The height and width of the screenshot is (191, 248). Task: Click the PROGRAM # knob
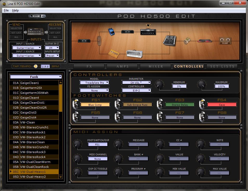(118, 172)
